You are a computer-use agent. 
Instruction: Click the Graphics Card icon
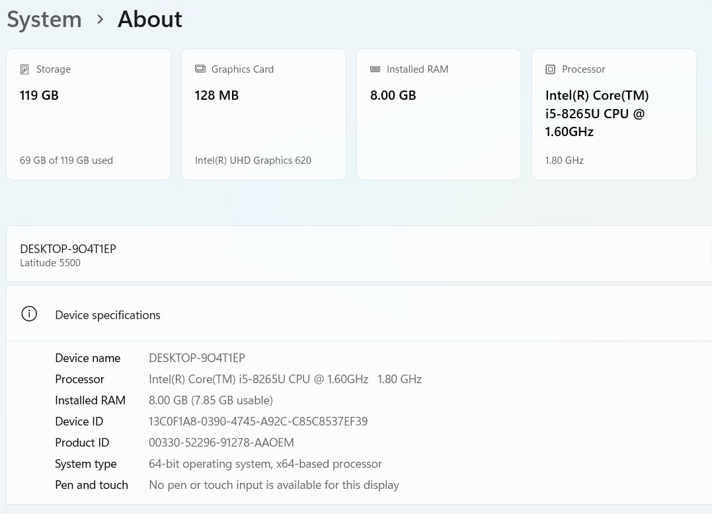(200, 69)
